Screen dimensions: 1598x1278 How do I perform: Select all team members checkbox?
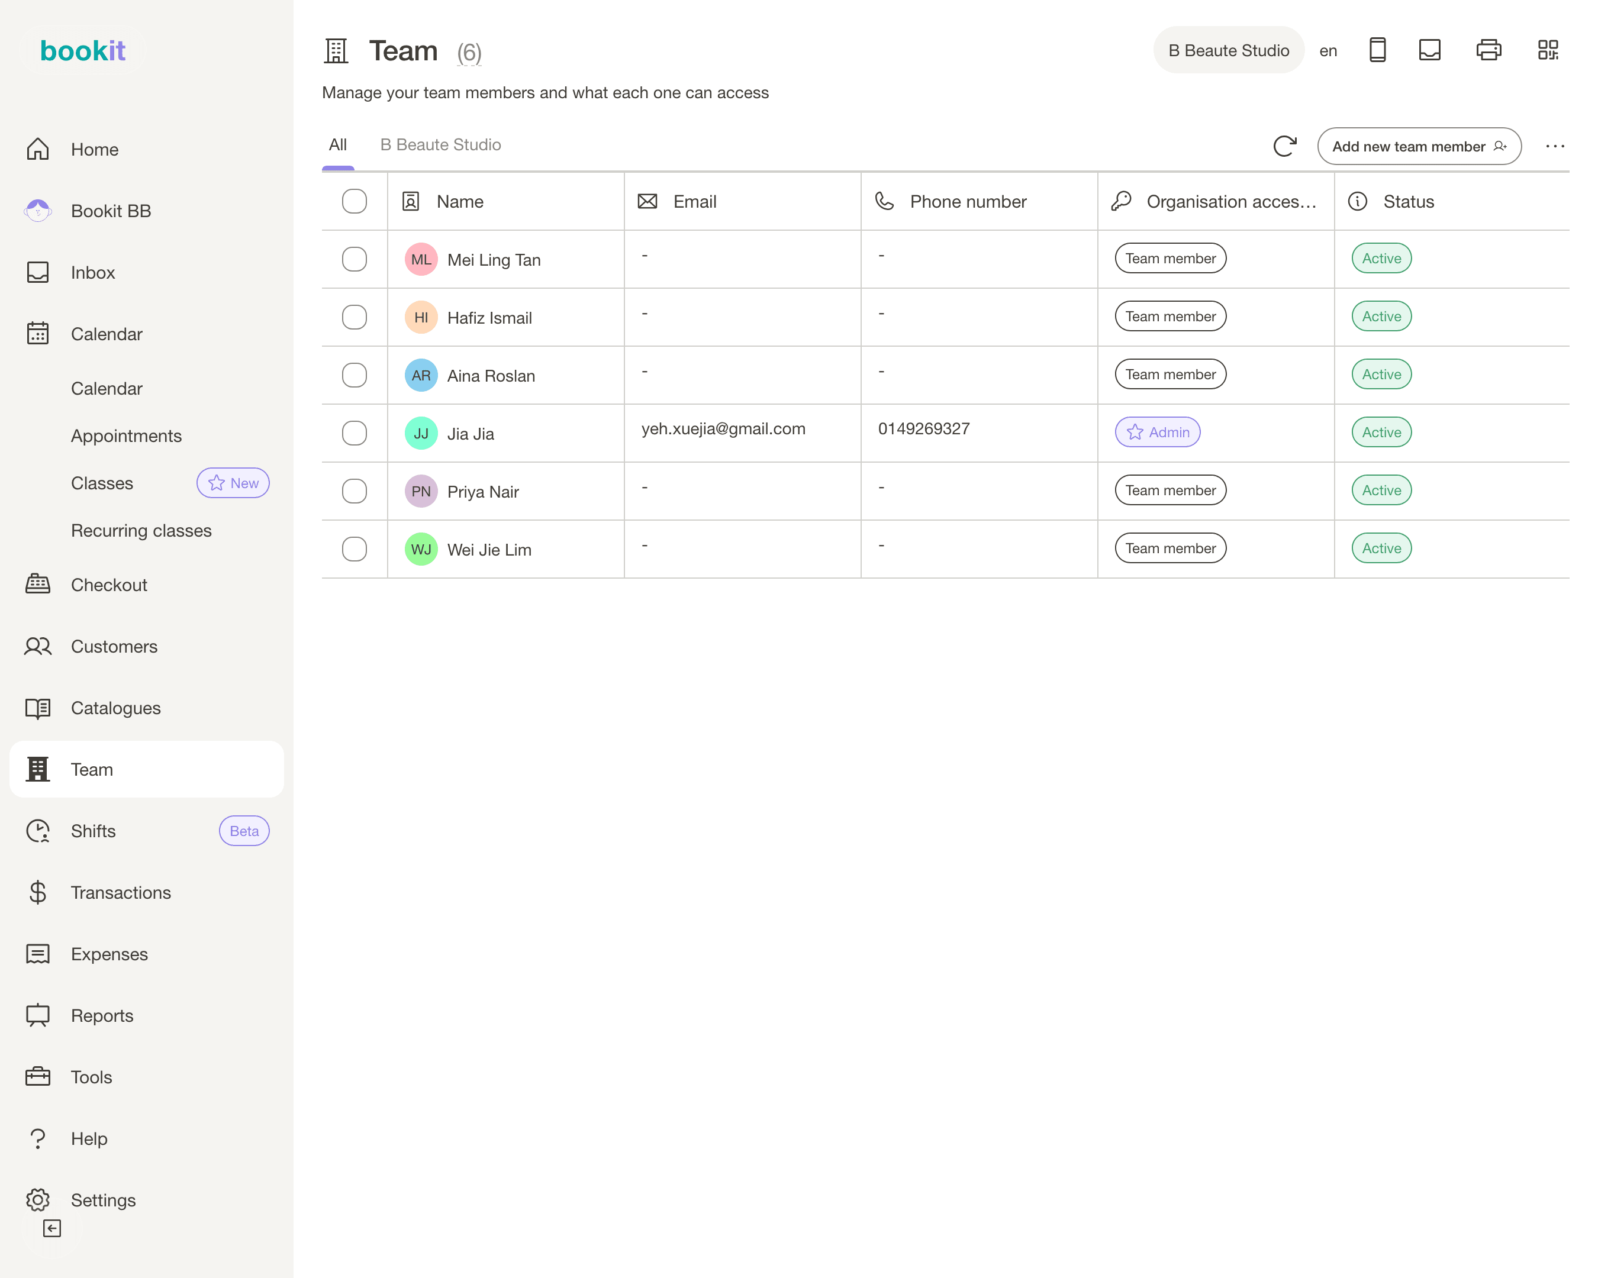click(x=355, y=201)
